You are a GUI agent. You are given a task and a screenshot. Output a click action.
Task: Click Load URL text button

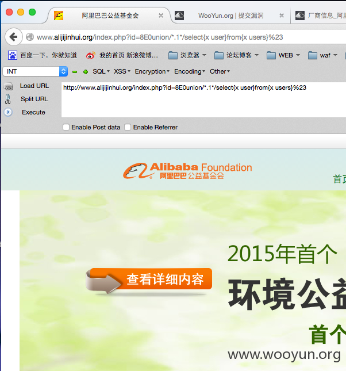34,86
